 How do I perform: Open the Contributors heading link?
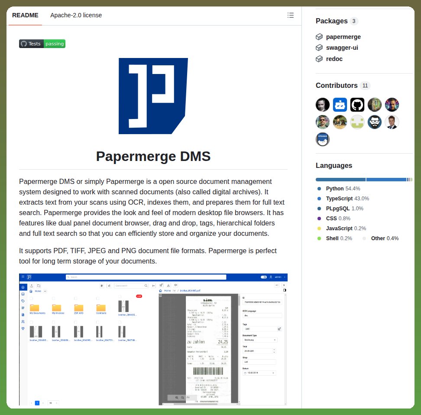337,85
